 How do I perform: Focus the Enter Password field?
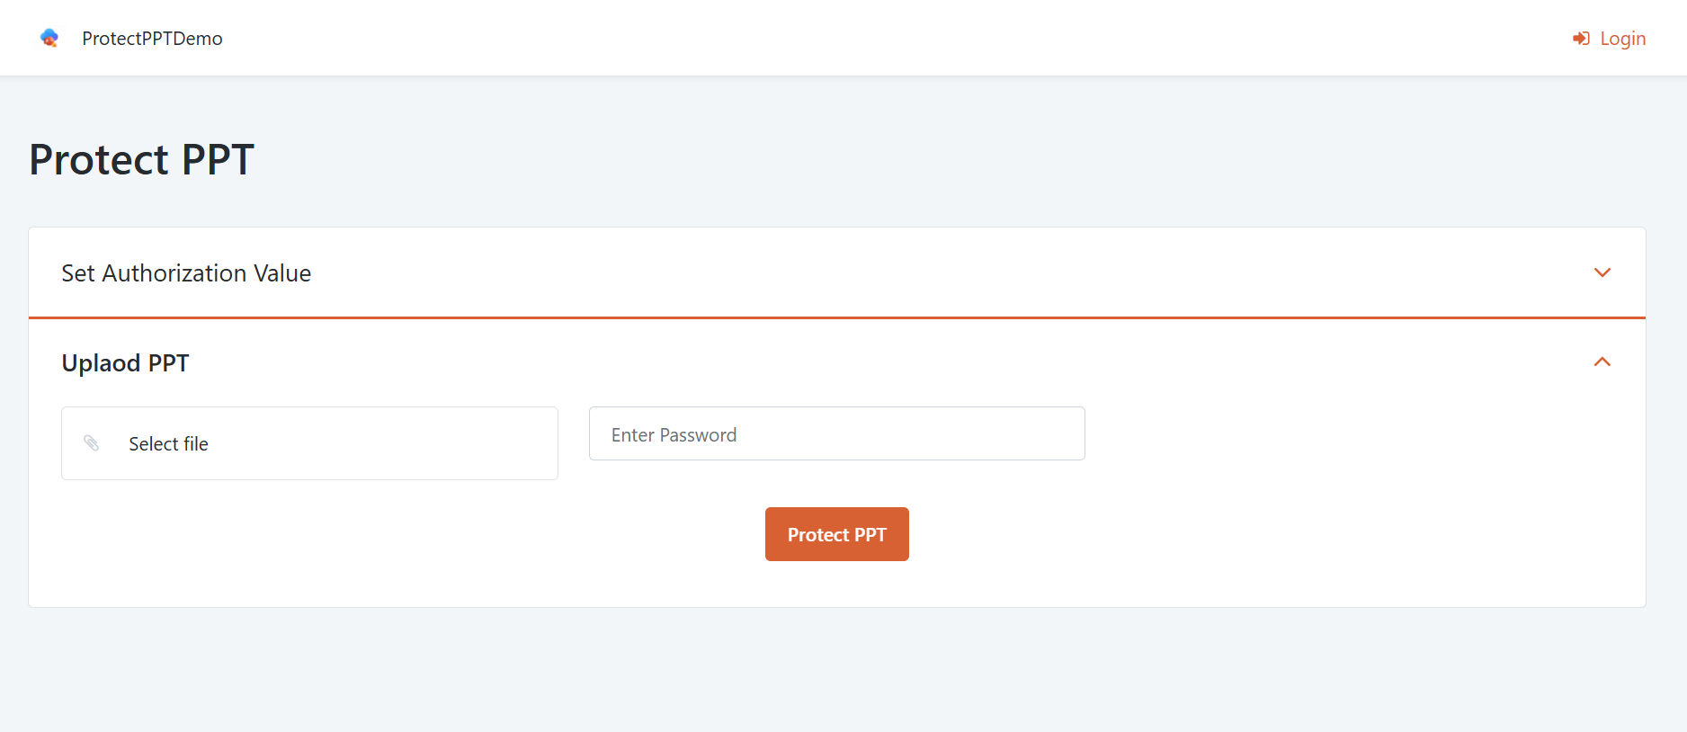(x=836, y=434)
